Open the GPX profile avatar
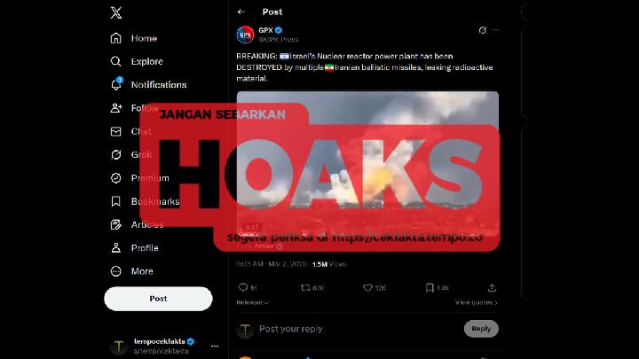 tap(245, 35)
